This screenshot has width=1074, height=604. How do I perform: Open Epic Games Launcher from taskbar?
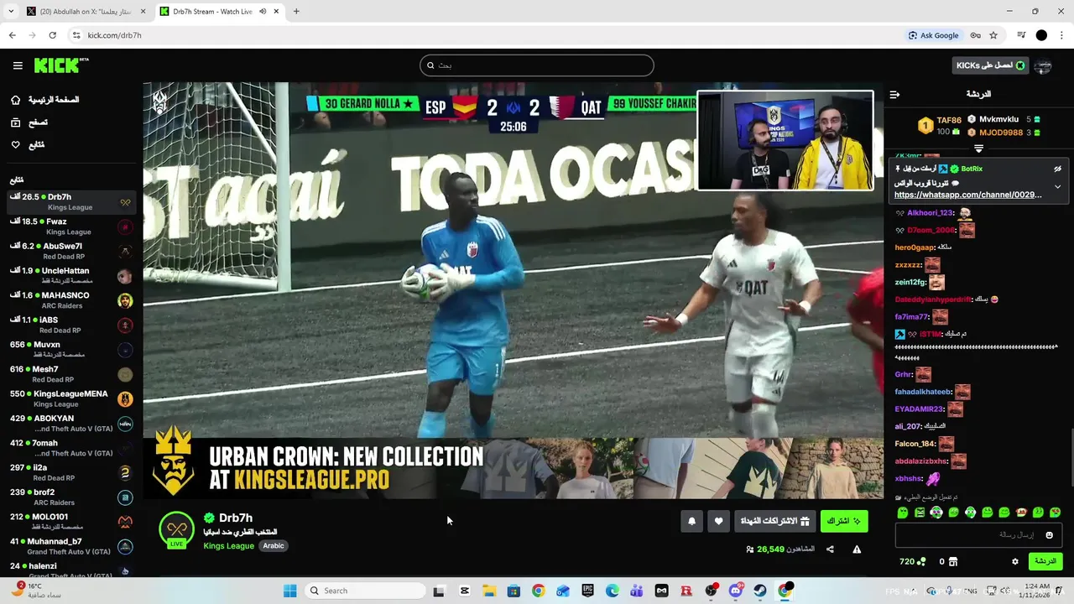click(587, 591)
